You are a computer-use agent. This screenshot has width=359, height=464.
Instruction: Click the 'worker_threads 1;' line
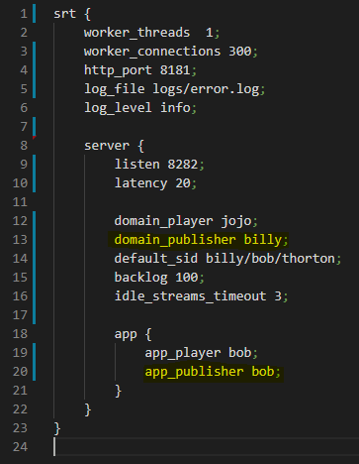[x=151, y=33]
